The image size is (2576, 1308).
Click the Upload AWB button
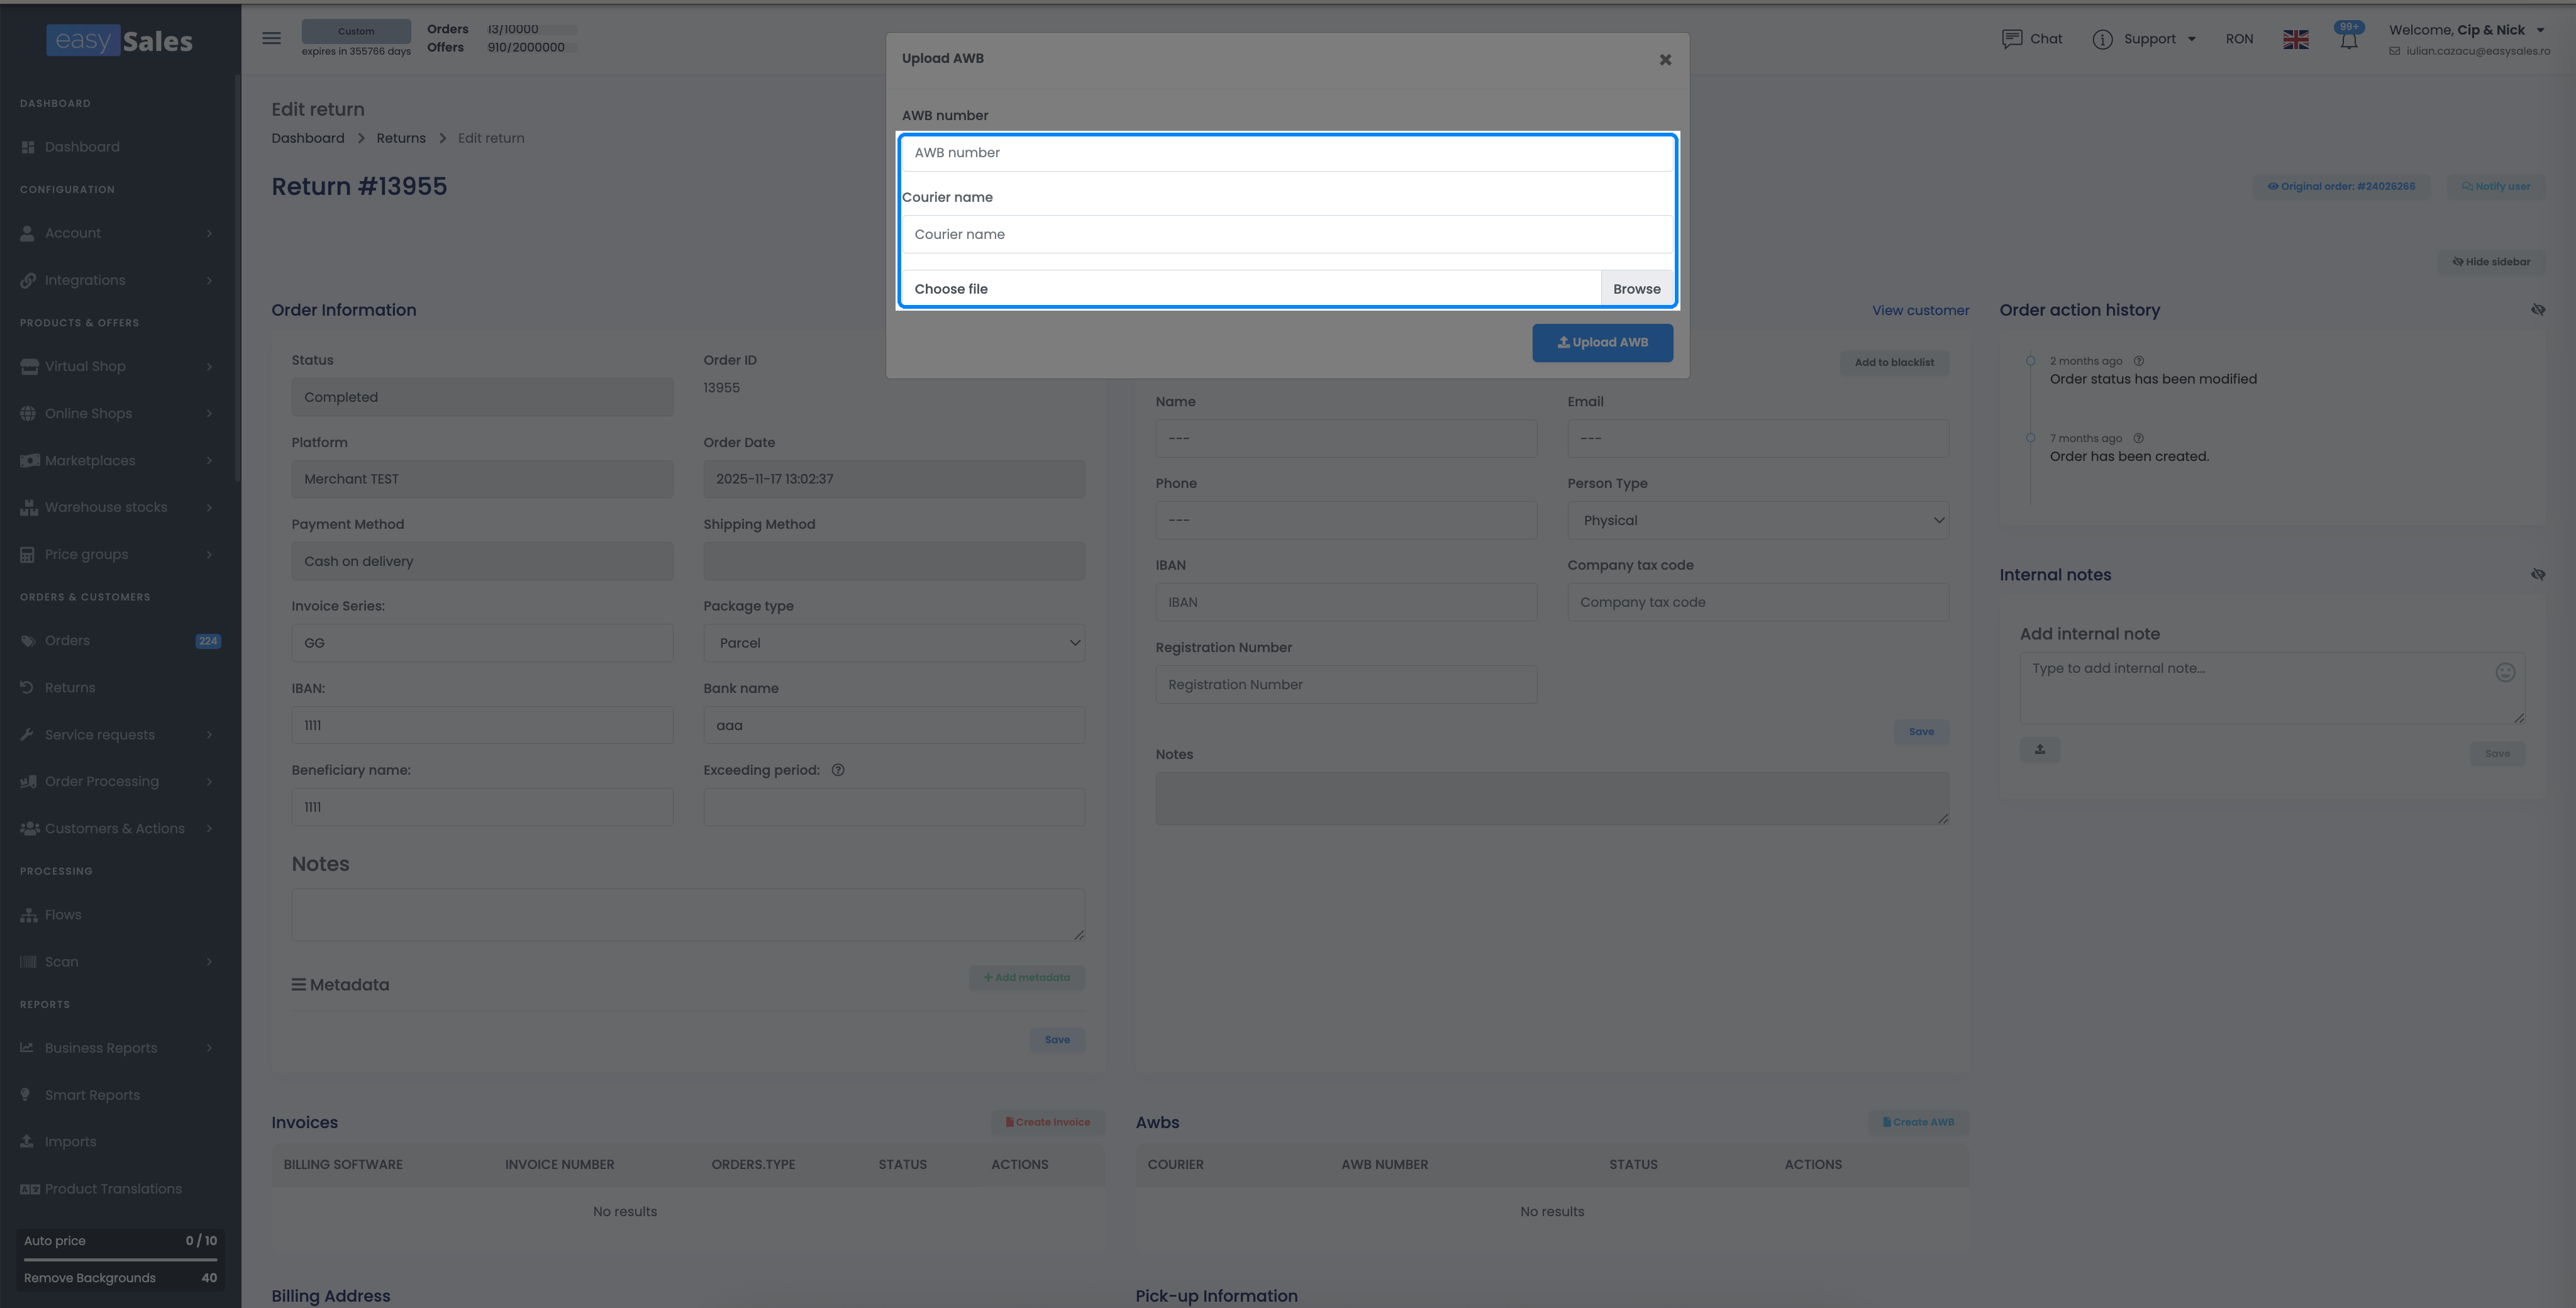click(1602, 342)
